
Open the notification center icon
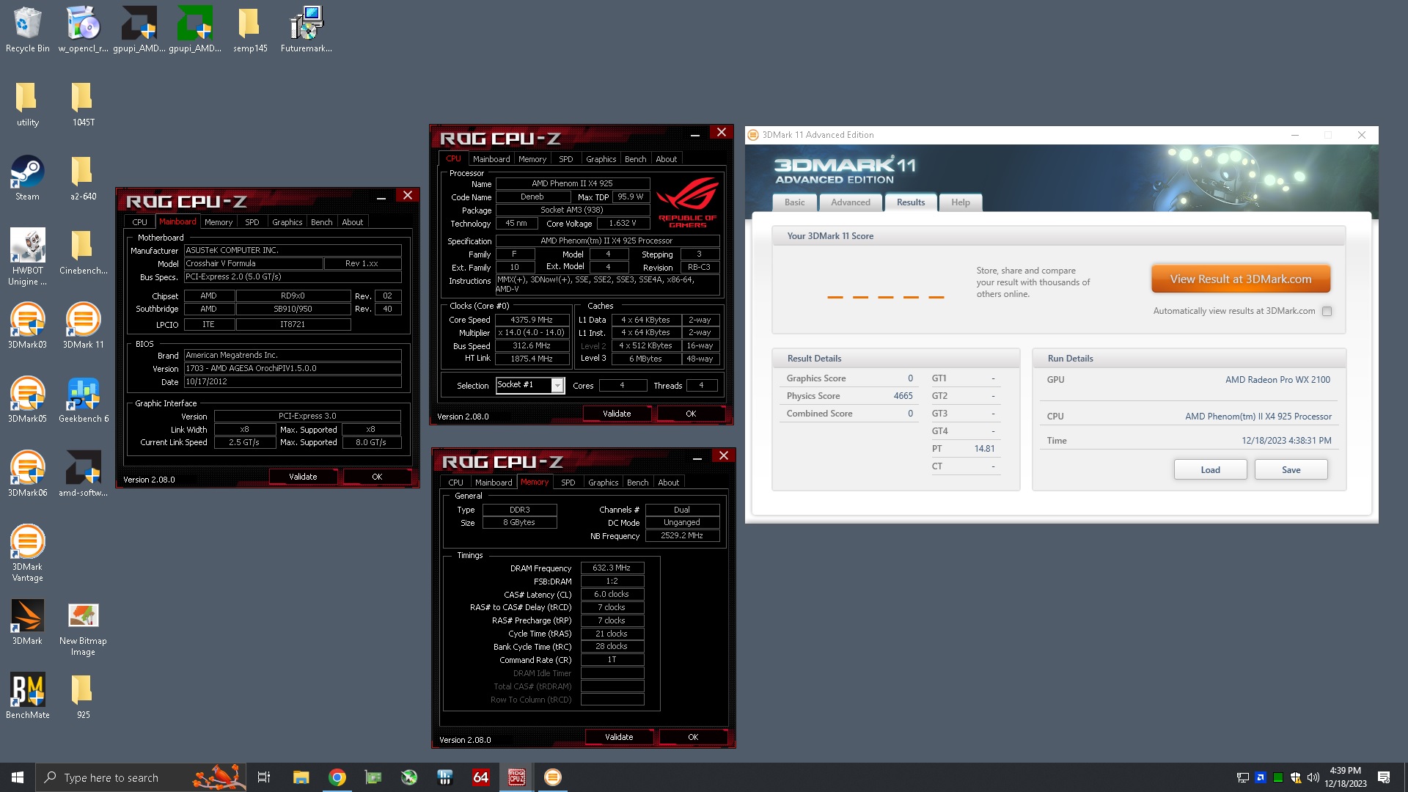[x=1384, y=777]
